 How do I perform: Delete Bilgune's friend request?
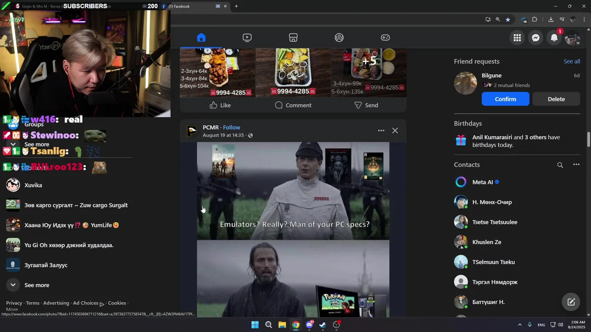pyautogui.click(x=556, y=99)
